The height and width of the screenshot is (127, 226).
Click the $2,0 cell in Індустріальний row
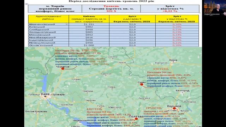pos(132,40)
